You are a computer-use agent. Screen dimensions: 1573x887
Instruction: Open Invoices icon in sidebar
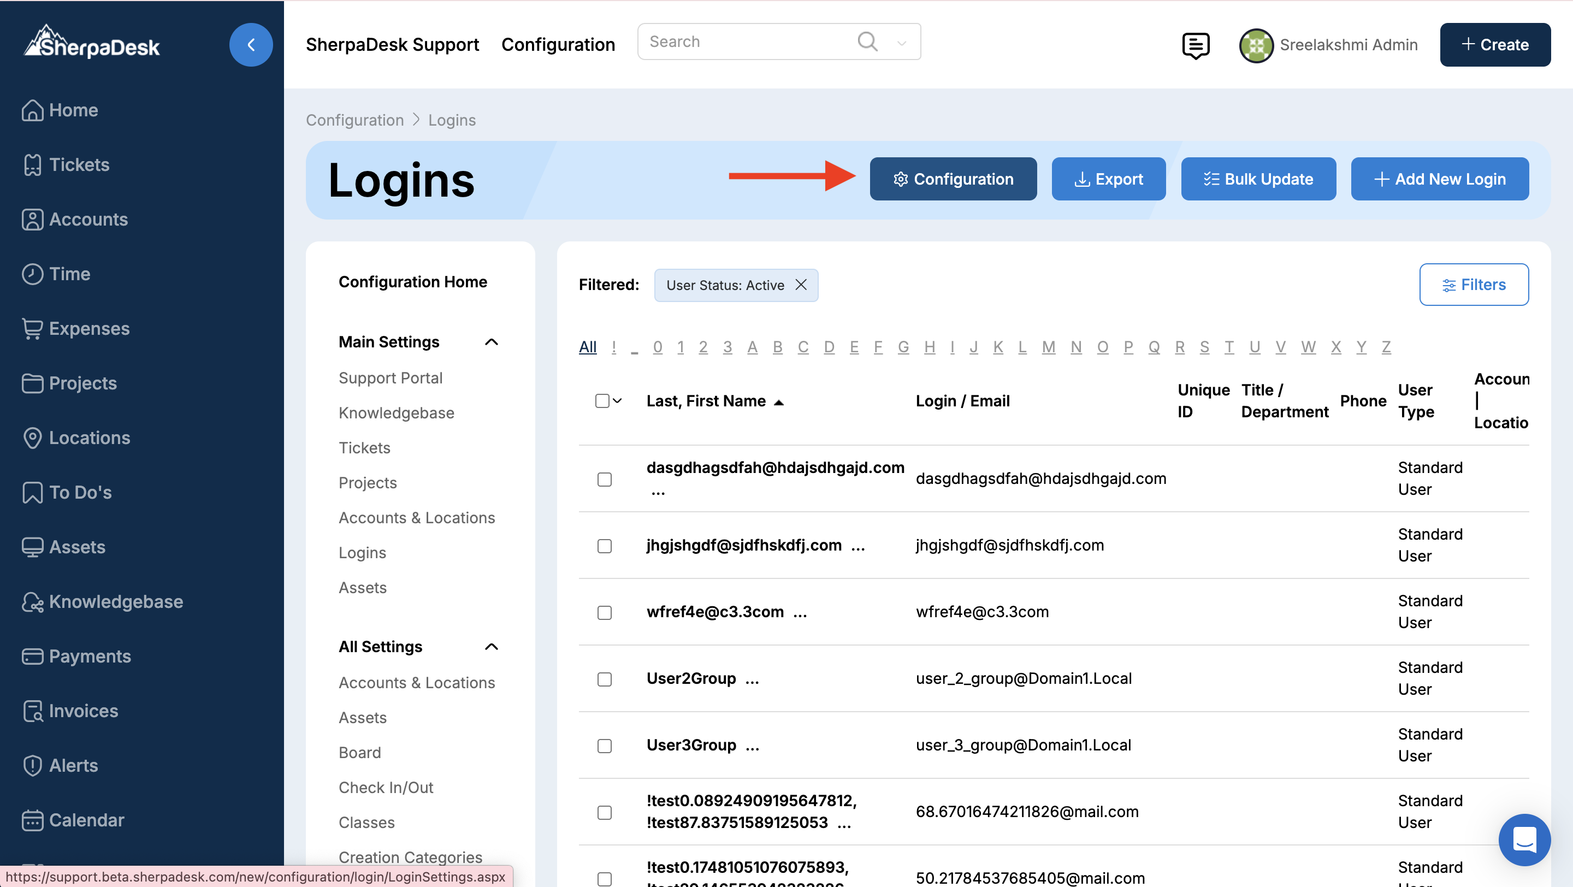click(x=32, y=711)
